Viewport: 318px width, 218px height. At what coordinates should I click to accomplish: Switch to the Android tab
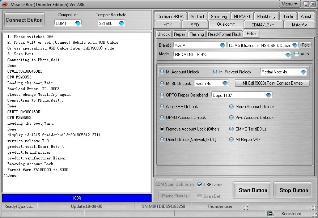(x=197, y=16)
